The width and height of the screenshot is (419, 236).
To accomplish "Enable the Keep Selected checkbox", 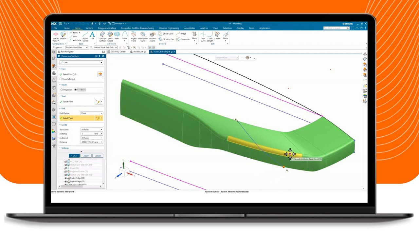I will (x=61, y=79).
